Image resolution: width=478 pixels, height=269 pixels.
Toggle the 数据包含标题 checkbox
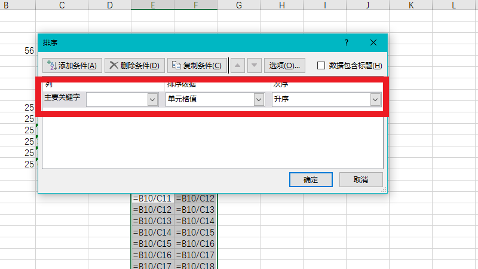pos(321,66)
